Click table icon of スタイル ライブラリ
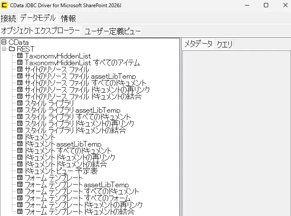This screenshot has width=291, height=216. [20, 103]
